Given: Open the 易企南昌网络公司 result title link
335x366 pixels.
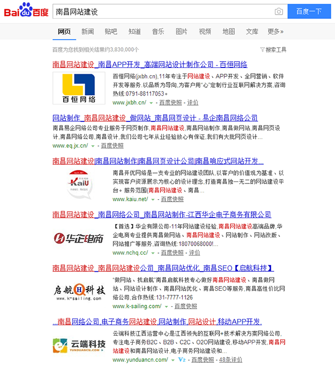Looking at the screenshot, I should point(155,118).
